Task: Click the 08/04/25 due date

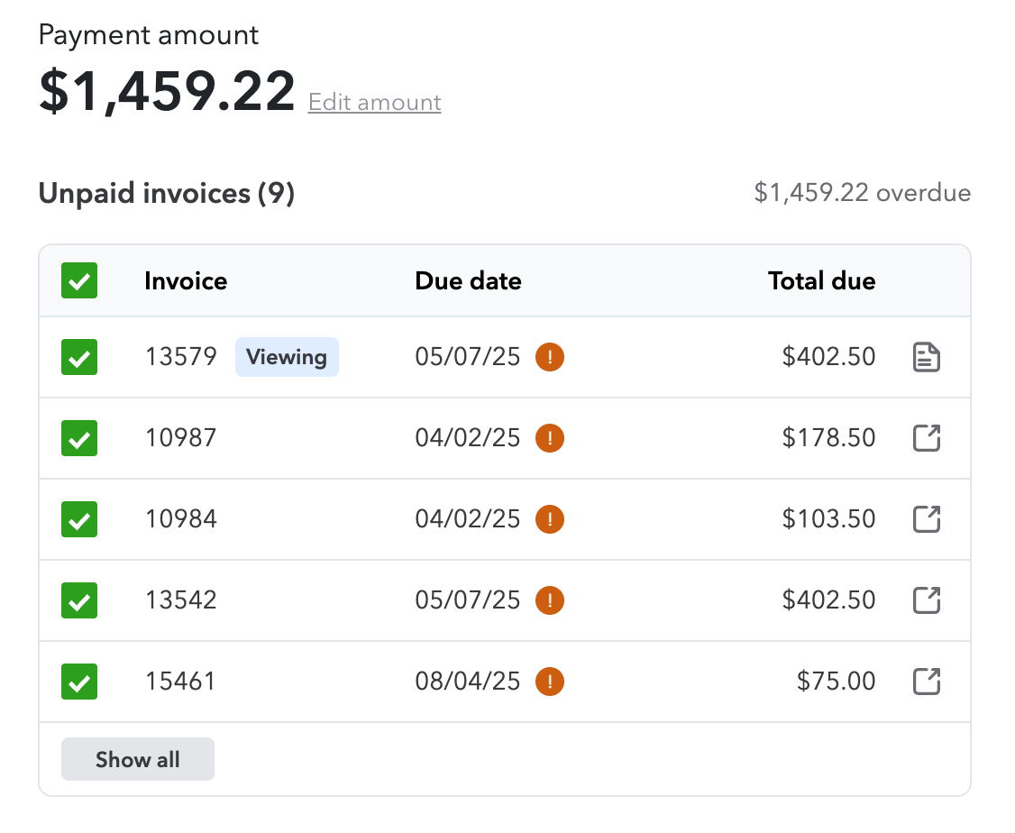Action: point(467,682)
